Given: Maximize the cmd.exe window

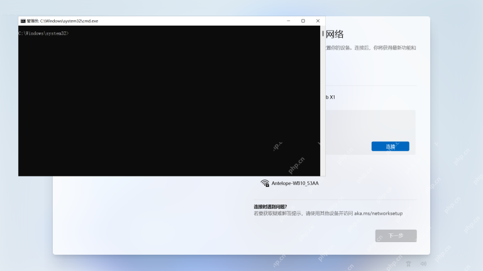Looking at the screenshot, I should click(x=303, y=21).
